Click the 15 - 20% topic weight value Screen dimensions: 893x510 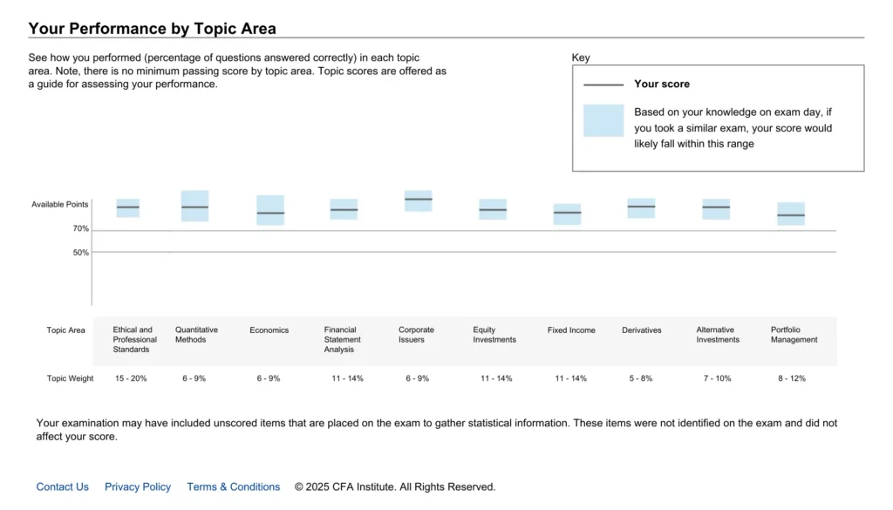click(131, 378)
